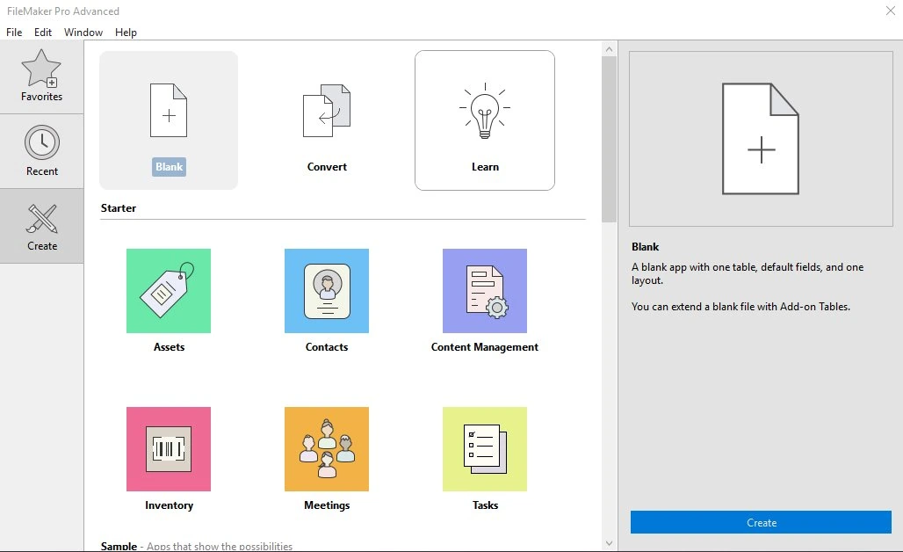
Task: Select the Create sidebar section
Action: point(41,226)
